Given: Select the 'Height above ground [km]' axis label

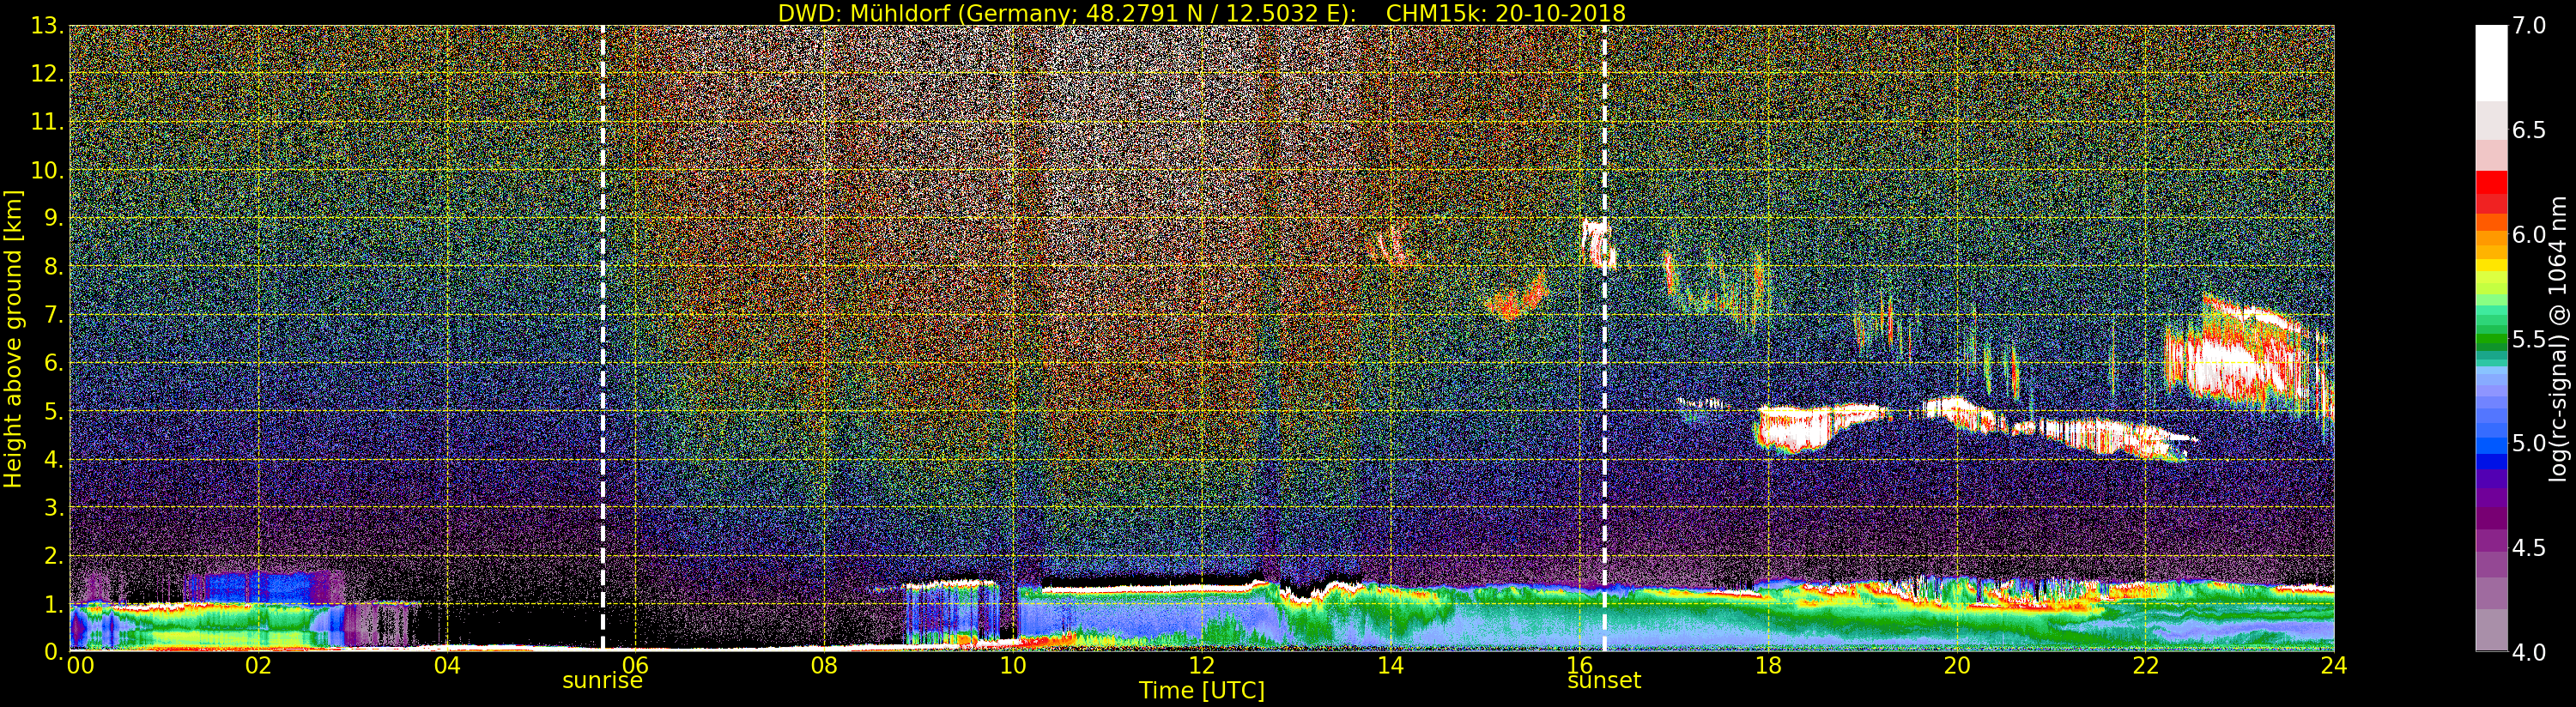Looking at the screenshot, I should 13,339.
